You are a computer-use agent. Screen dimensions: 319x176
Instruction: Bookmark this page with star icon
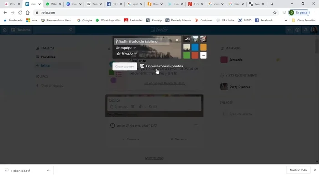(275, 13)
